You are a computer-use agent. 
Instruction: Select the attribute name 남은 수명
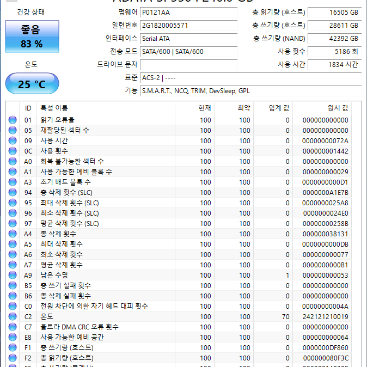tap(54, 275)
